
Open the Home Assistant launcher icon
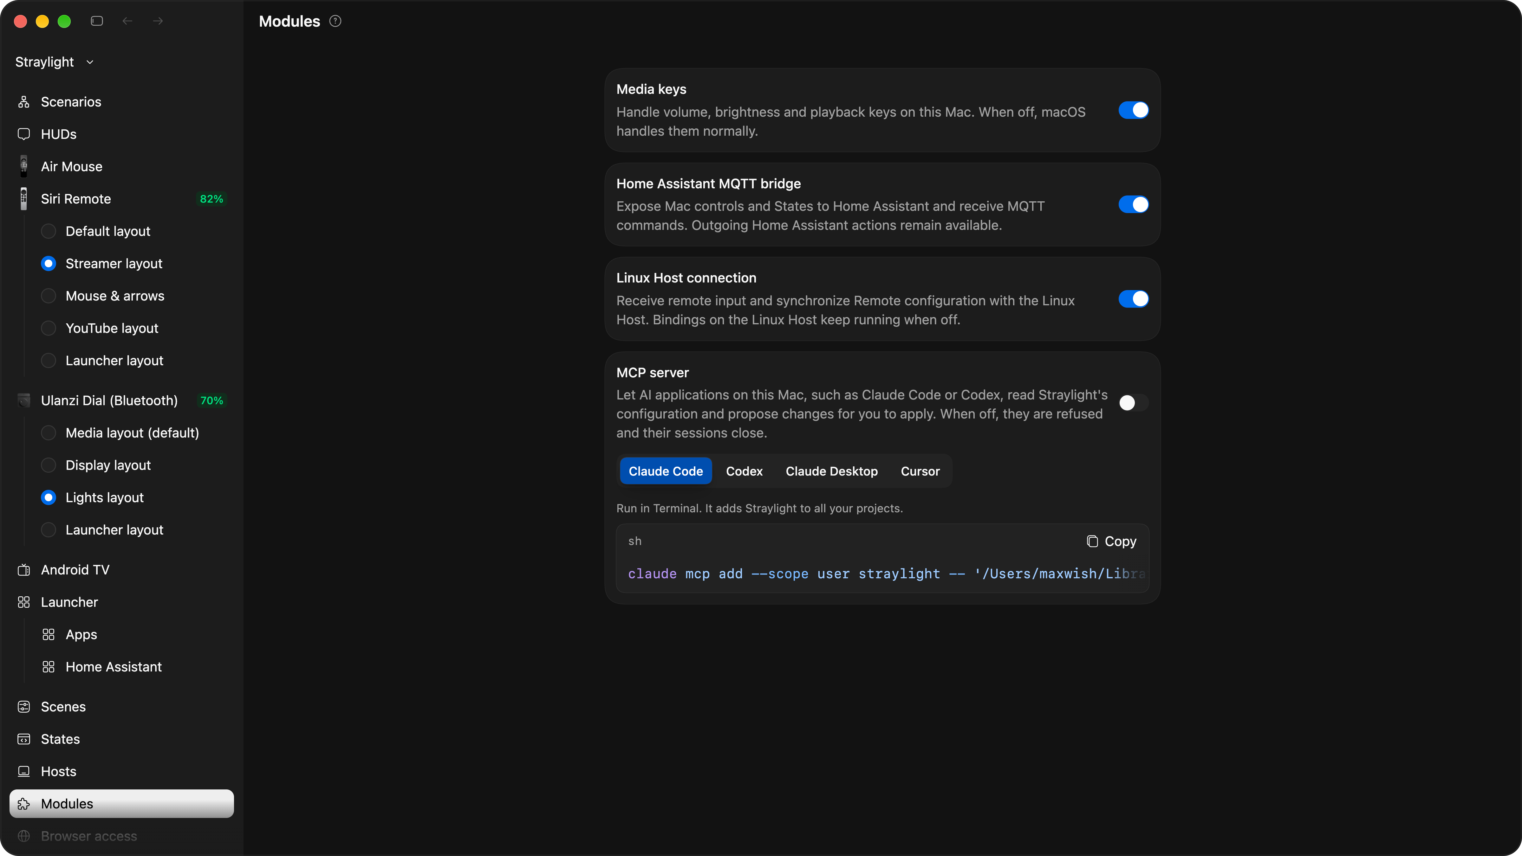[49, 667]
